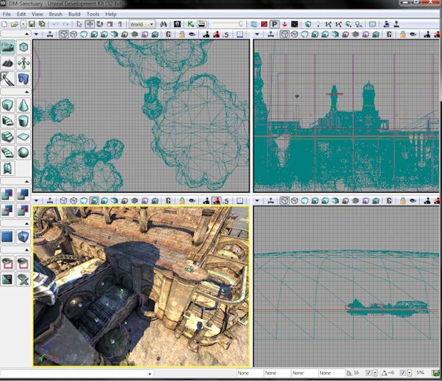The image size is (442, 381).
Task: Open Find Actors with binoculars icon
Action: tap(163, 24)
